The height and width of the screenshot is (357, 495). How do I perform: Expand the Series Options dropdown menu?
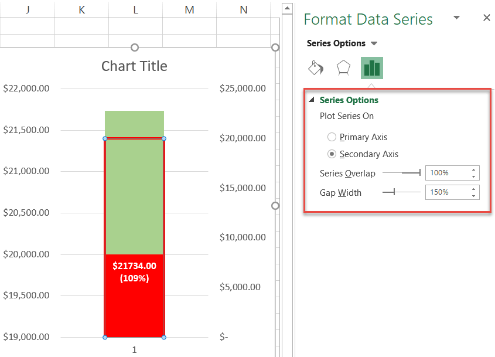click(x=374, y=43)
